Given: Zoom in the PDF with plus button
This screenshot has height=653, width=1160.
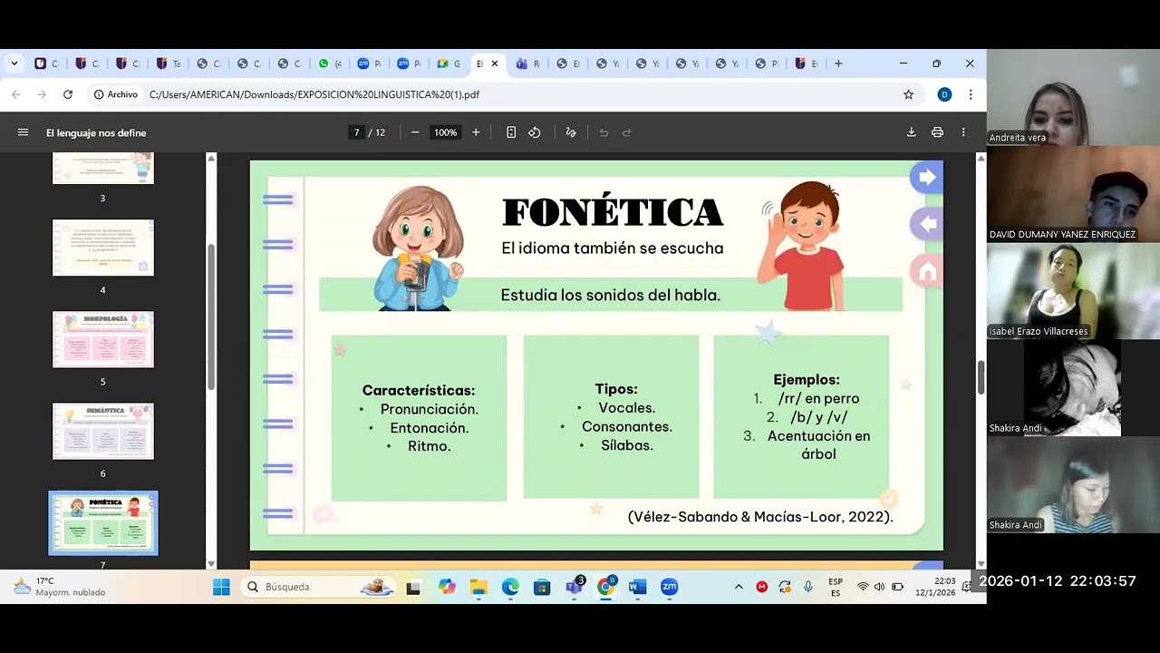Looking at the screenshot, I should click(476, 132).
